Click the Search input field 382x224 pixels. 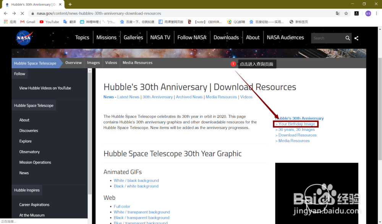(328, 38)
